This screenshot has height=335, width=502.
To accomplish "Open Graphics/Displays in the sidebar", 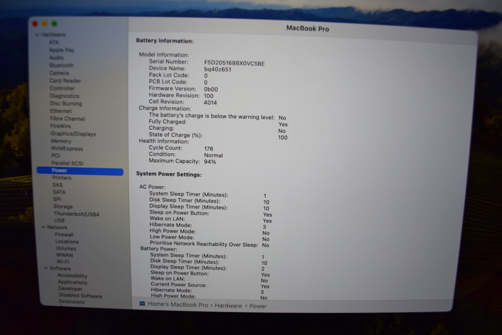I will 73,134.
